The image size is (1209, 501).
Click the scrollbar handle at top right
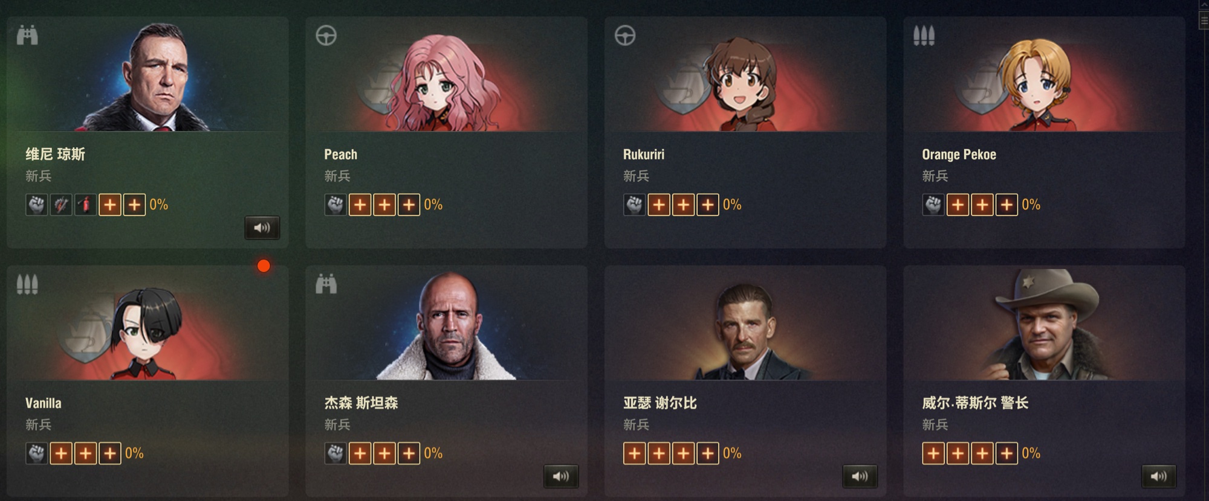pos(1204,19)
